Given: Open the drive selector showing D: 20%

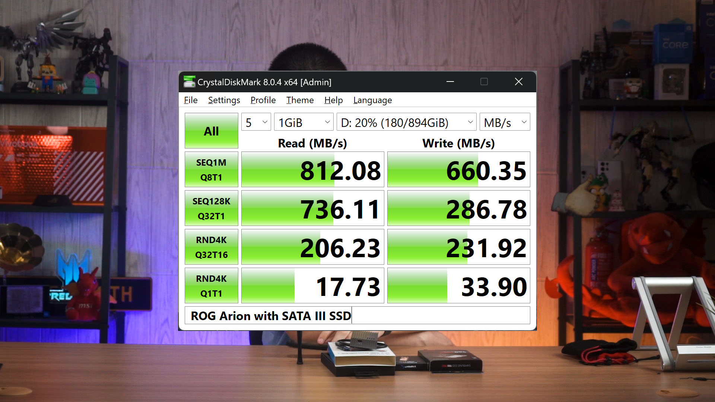Looking at the screenshot, I should tap(407, 122).
